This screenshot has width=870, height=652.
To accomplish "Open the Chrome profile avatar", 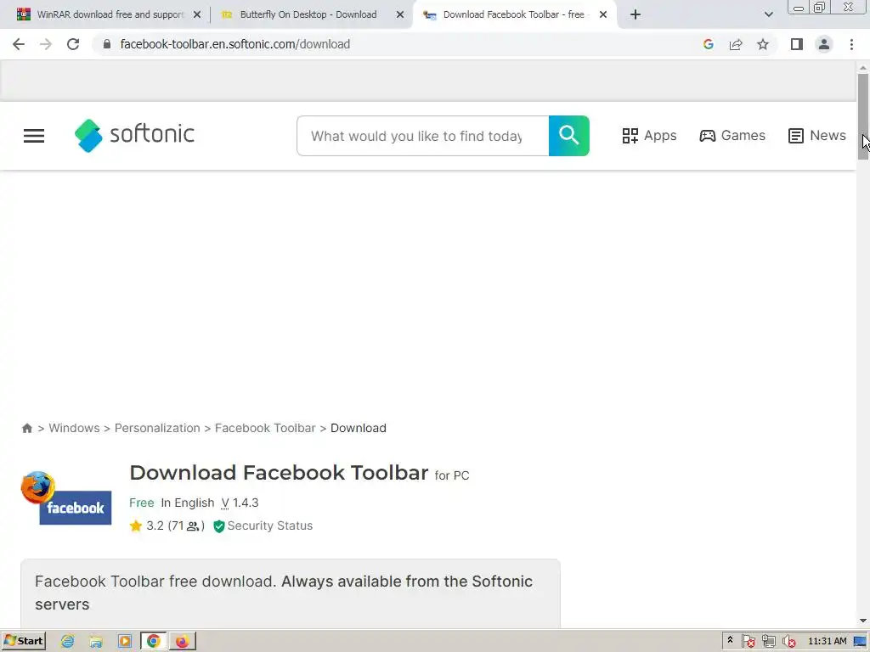I will click(824, 44).
